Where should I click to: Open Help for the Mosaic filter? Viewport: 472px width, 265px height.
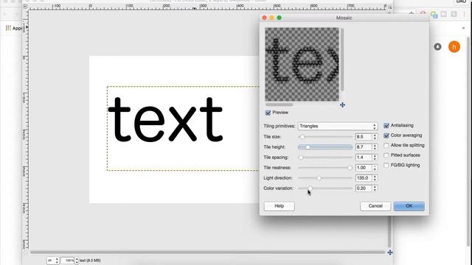[x=279, y=206]
